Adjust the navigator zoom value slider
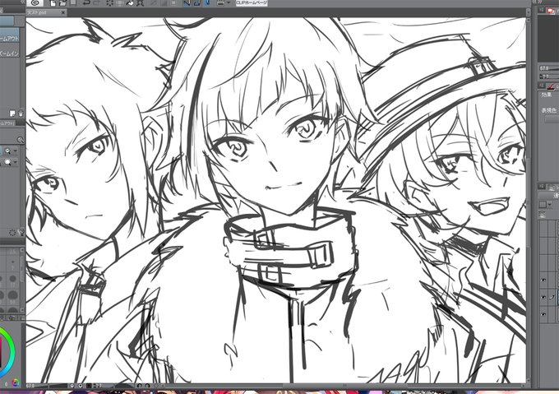559x394 pixels. 549,68
